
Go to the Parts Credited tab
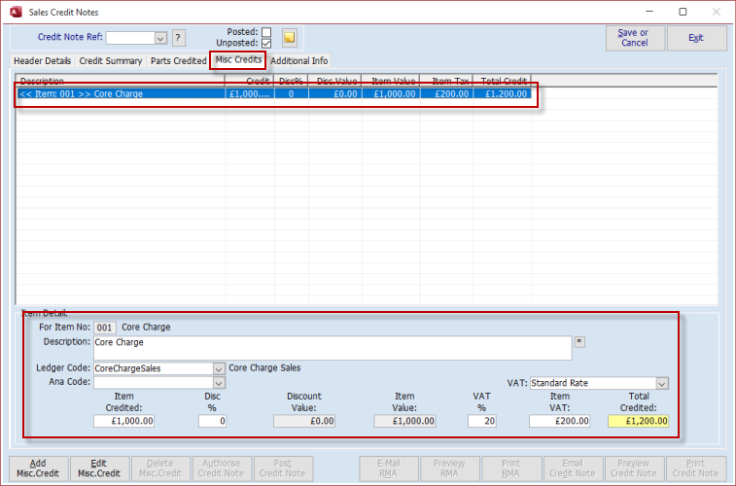click(x=178, y=61)
